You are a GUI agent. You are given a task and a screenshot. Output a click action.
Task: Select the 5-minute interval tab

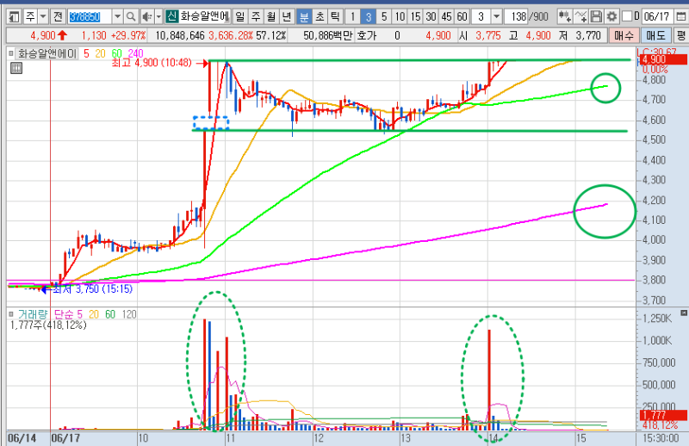(x=384, y=16)
